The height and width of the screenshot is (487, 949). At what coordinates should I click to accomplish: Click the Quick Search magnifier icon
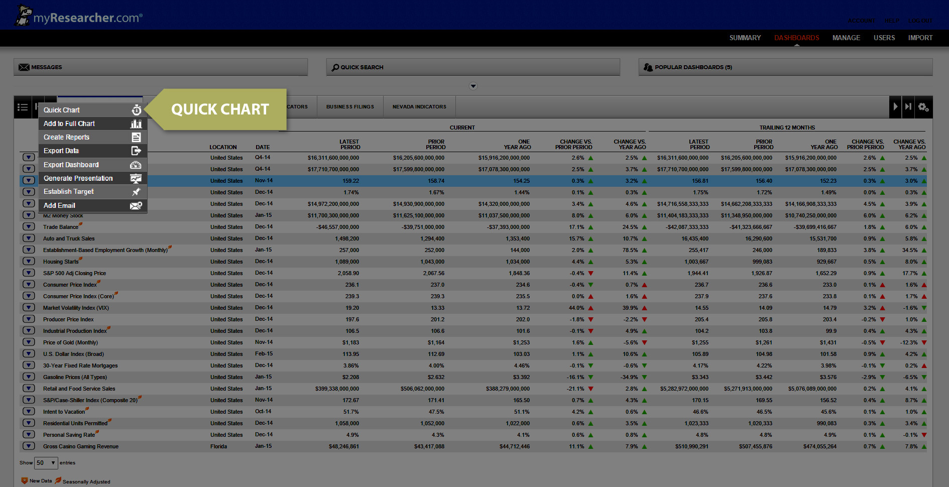(x=335, y=67)
